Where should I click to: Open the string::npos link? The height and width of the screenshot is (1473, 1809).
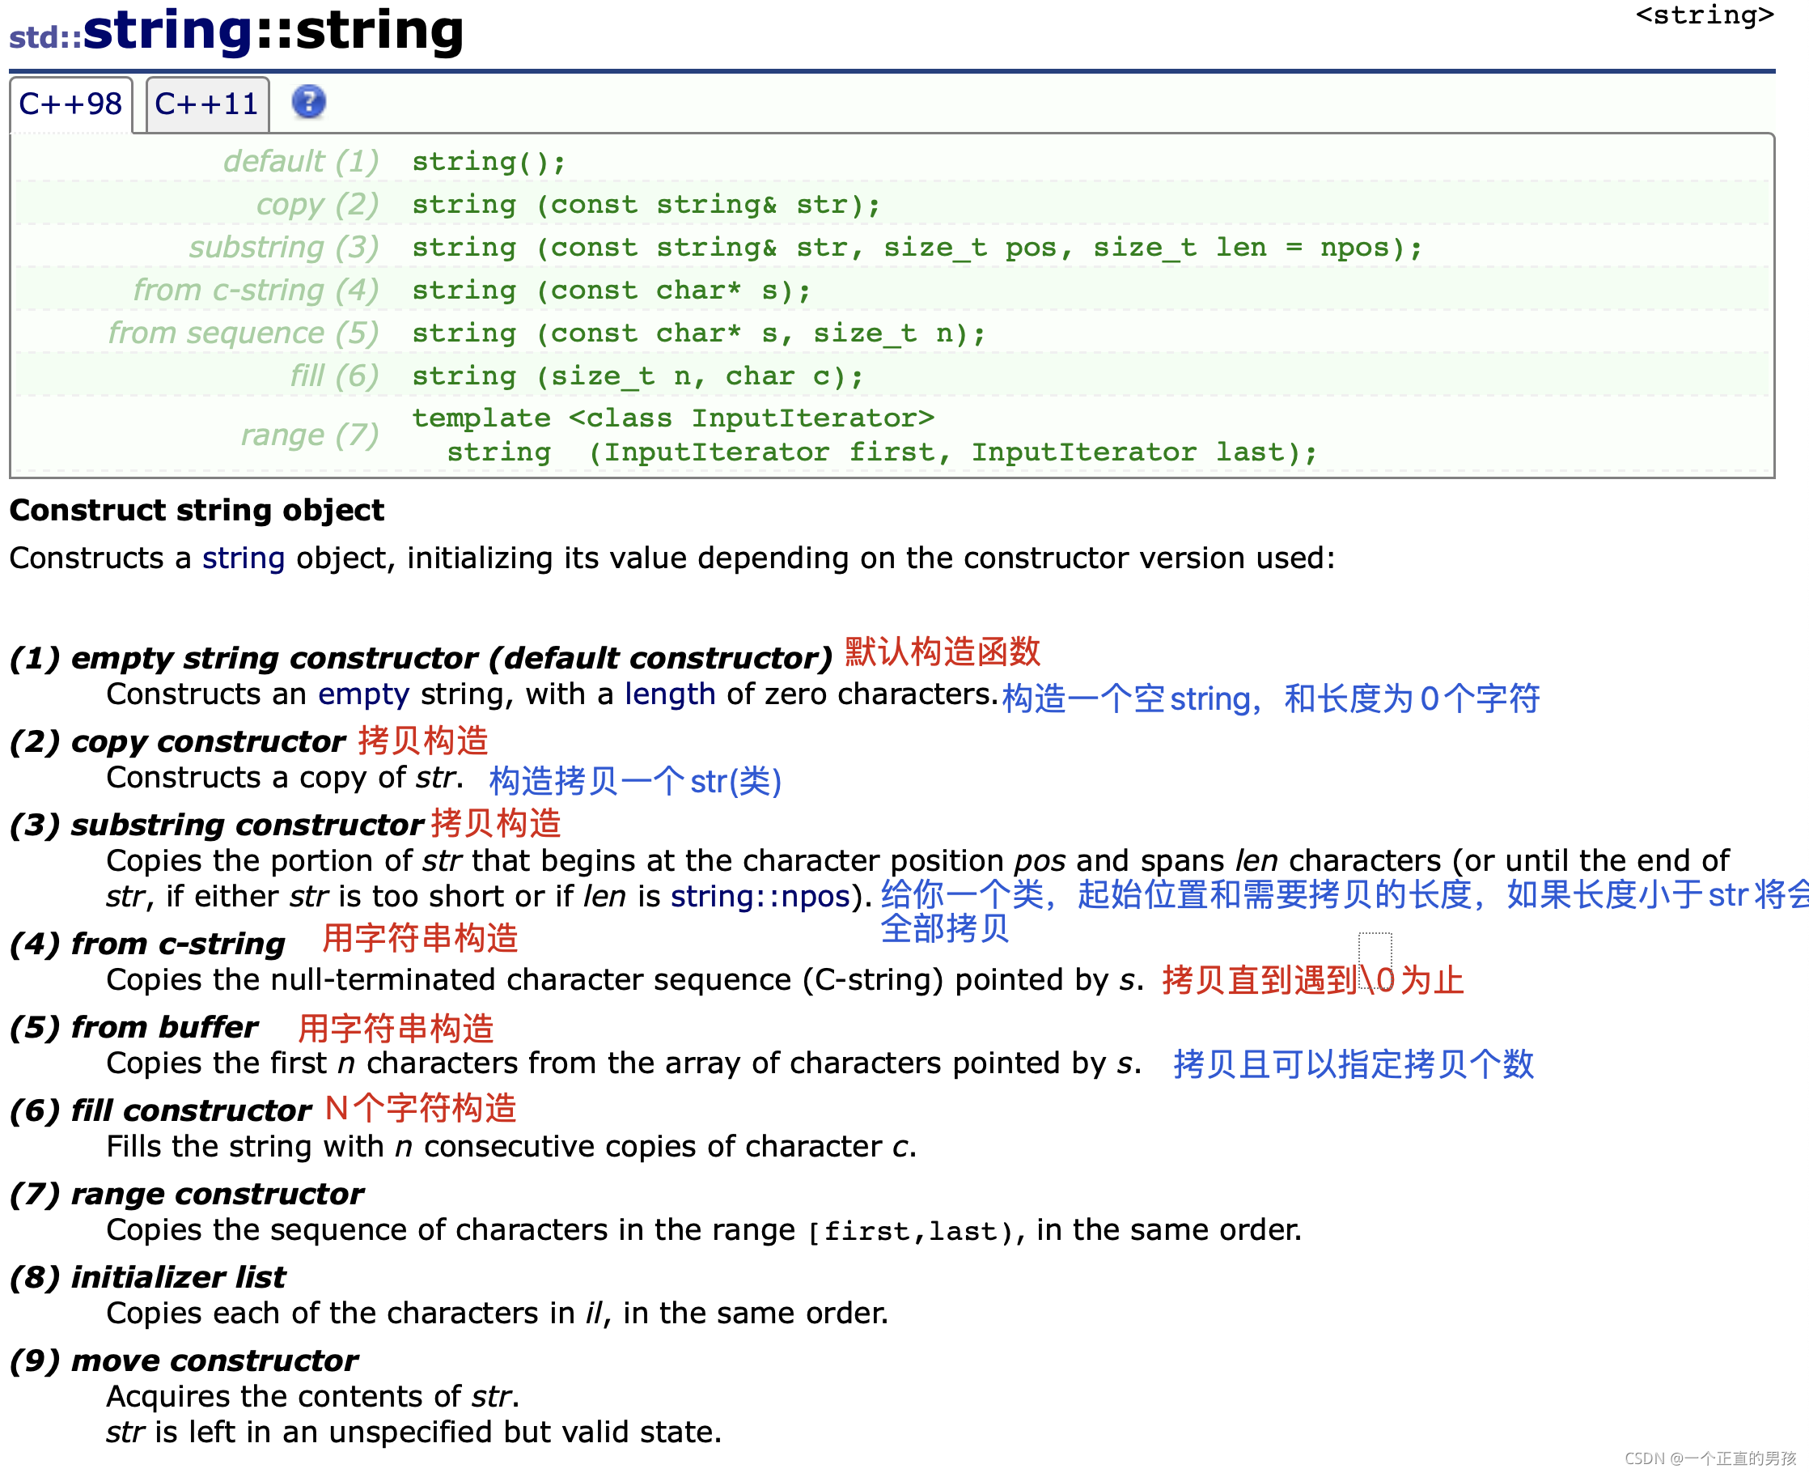pos(760,896)
